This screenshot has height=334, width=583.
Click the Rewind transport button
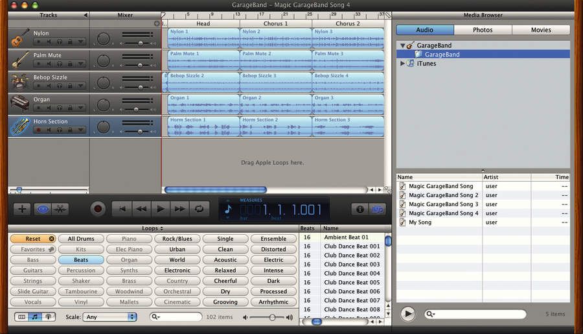tap(141, 209)
